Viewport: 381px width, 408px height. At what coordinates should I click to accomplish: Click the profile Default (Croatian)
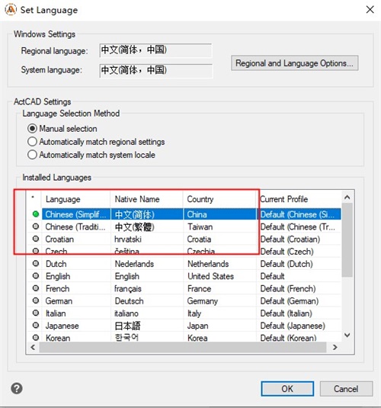point(290,239)
